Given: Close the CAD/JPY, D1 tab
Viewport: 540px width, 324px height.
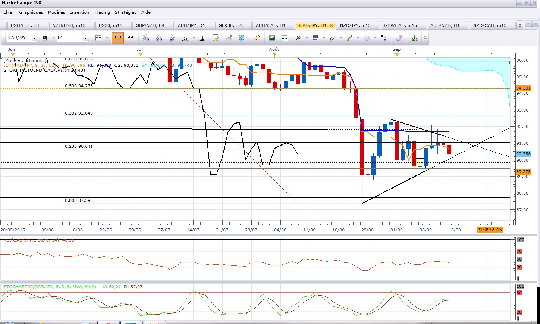Looking at the screenshot, I should click(332, 25).
